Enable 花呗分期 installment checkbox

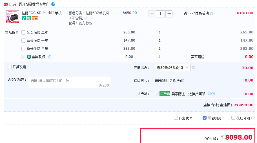(233, 118)
